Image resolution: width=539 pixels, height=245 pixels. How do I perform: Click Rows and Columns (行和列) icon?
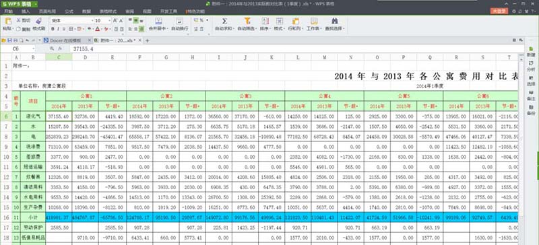pyautogui.click(x=295, y=22)
